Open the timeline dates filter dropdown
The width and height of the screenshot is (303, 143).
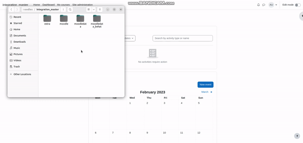[x=130, y=38]
